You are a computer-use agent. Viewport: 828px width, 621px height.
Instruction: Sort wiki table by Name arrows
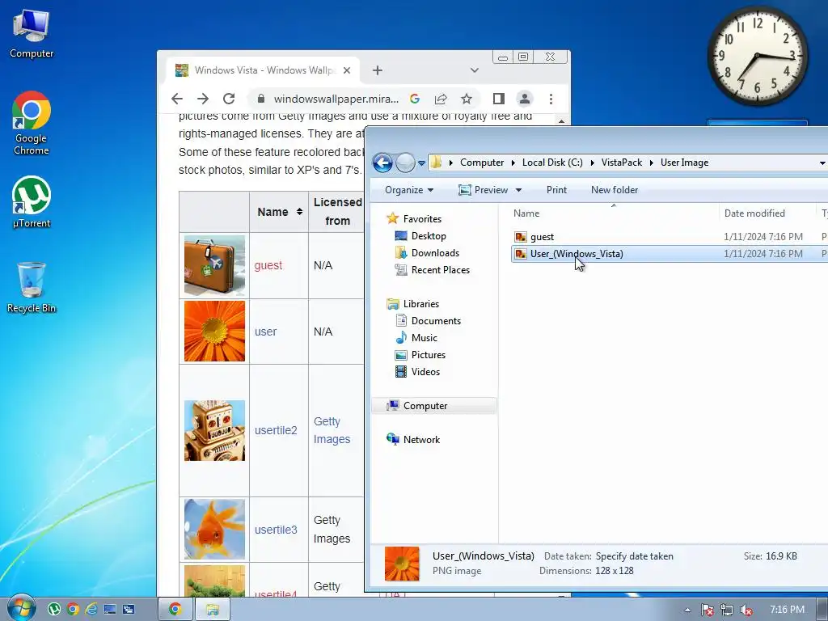[299, 212]
